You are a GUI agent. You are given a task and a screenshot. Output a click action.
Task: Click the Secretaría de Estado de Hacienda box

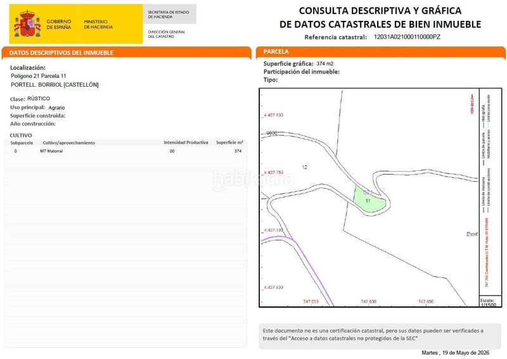pos(169,14)
